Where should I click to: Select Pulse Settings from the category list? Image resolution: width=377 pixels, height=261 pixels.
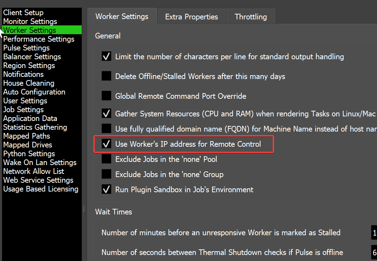coord(27,48)
